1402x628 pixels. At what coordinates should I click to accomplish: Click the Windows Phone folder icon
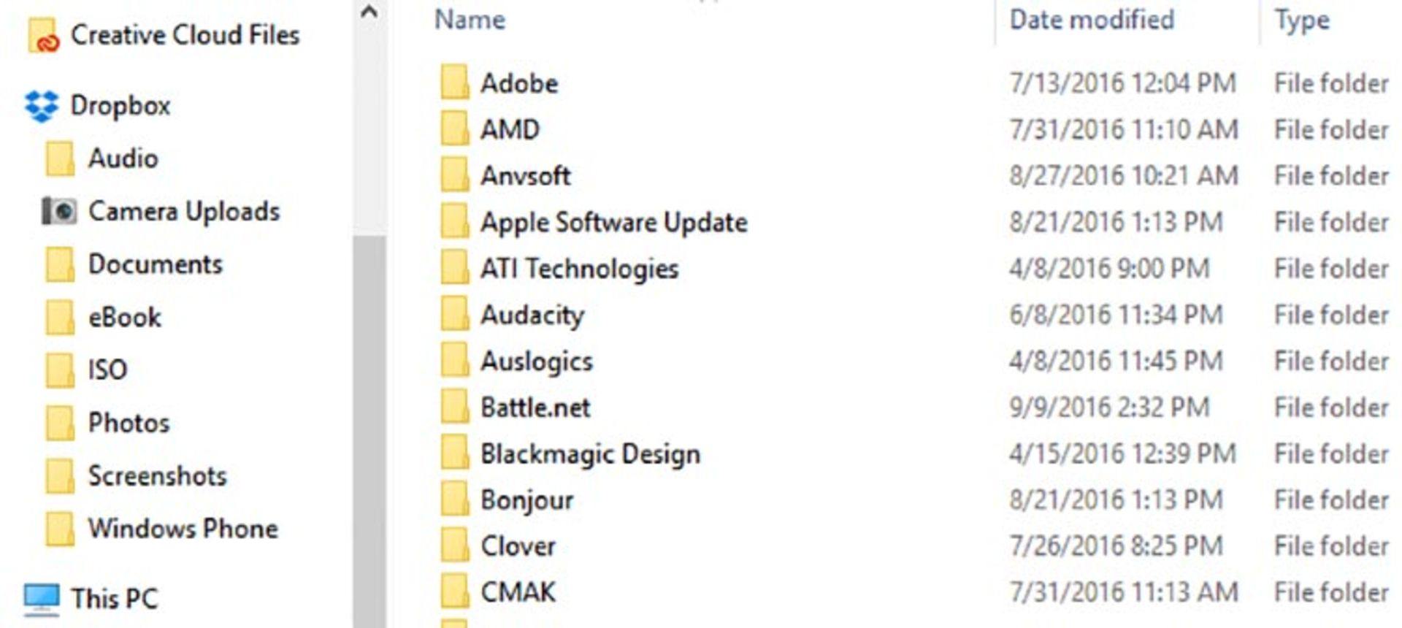click(x=60, y=529)
